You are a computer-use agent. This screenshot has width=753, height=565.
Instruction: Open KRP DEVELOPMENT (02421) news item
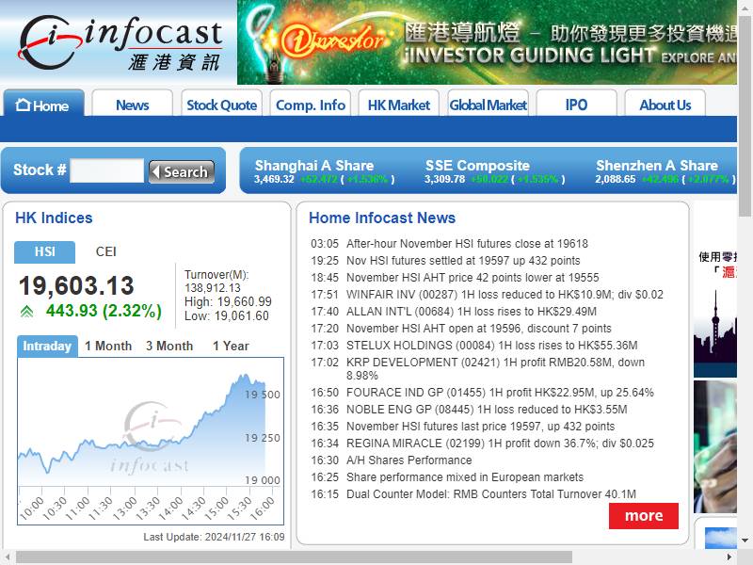click(496, 368)
